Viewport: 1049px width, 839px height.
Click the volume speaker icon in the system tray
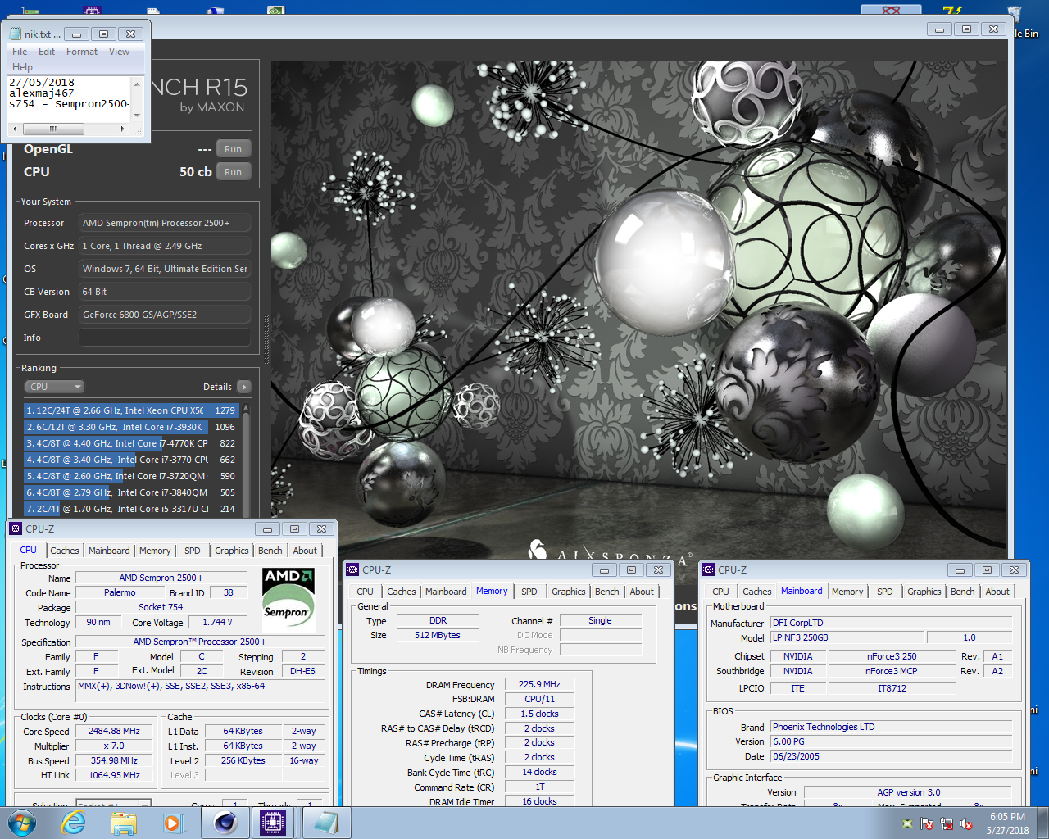[x=966, y=824]
